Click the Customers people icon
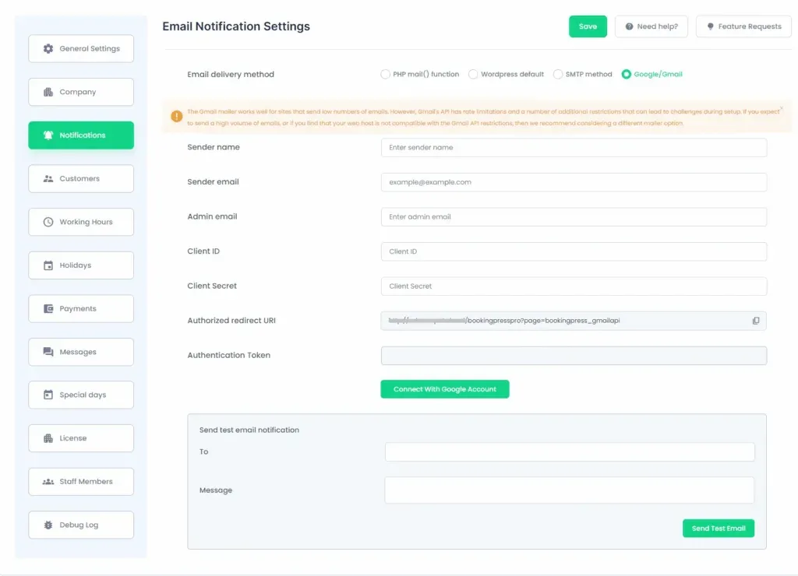 [48, 178]
